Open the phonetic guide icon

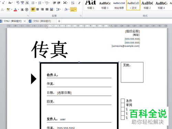click(22, 3)
